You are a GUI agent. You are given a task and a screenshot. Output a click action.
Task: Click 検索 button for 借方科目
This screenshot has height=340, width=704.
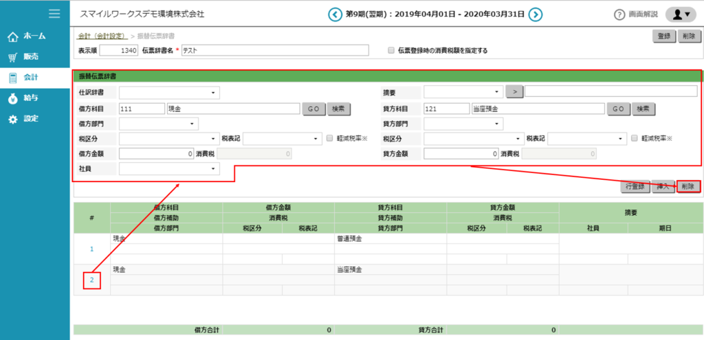point(339,109)
